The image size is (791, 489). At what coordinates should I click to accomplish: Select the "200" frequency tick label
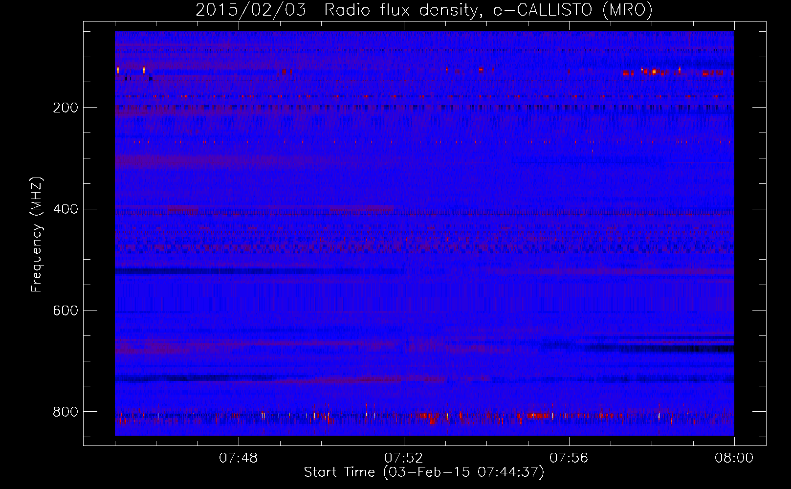[x=65, y=108]
